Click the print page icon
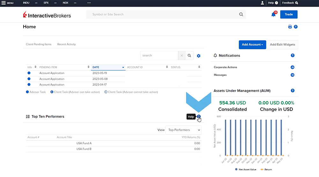This screenshot has width=319, height=177. pos(290,27)
